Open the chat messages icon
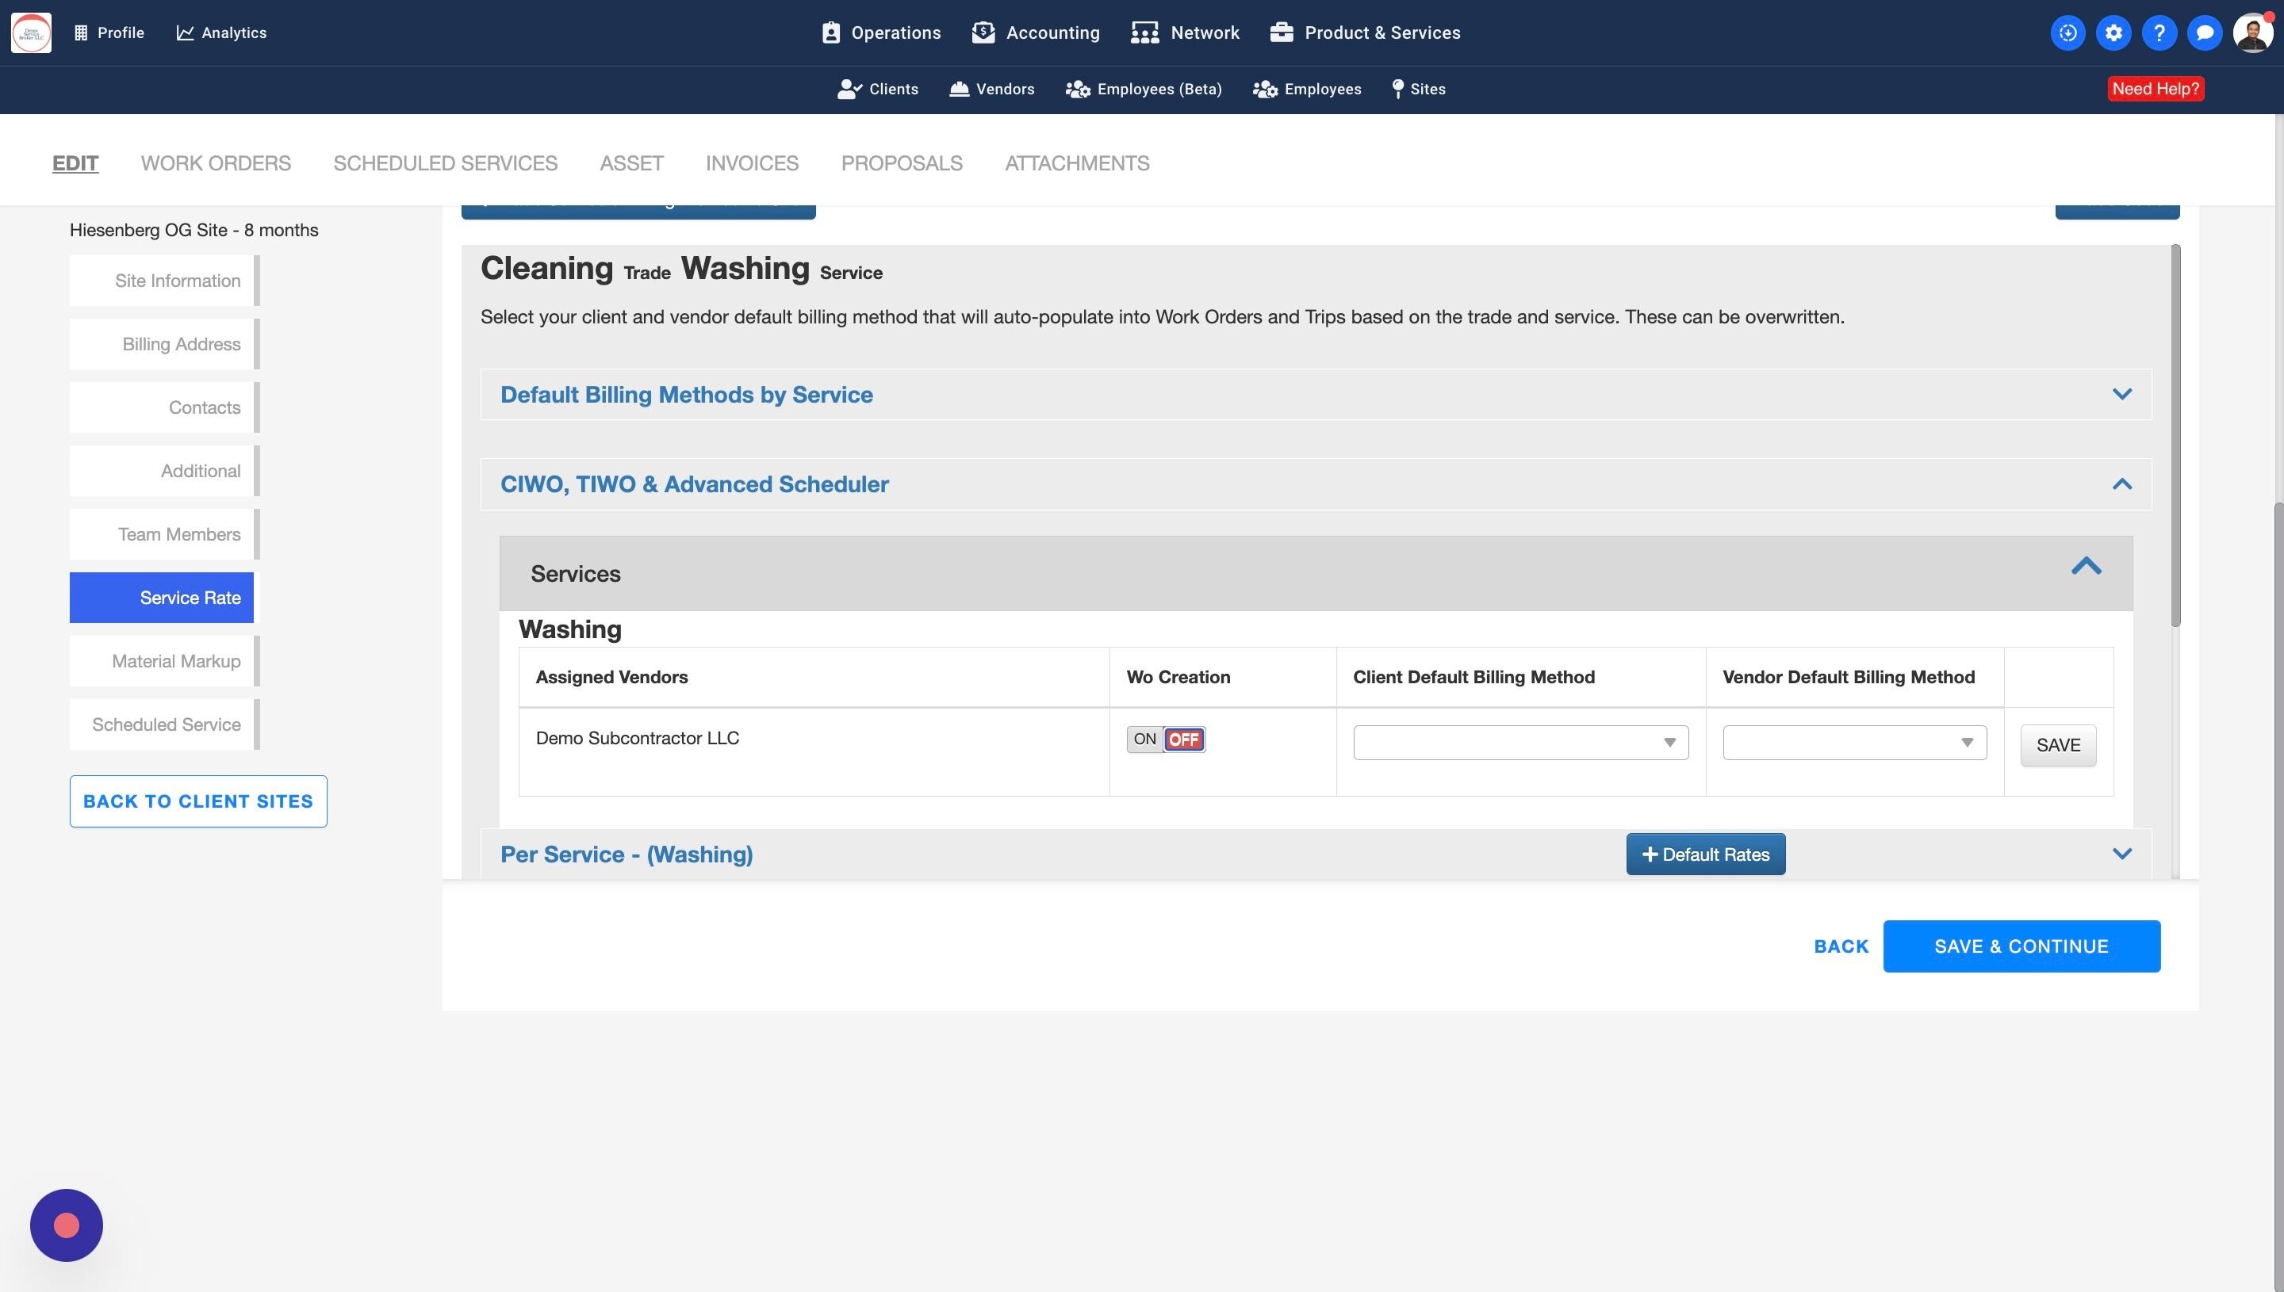Viewport: 2284px width, 1292px height. (x=2203, y=32)
